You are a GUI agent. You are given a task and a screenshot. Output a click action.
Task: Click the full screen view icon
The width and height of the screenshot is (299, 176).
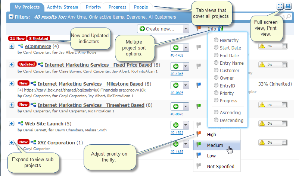pyautogui.click(x=280, y=6)
